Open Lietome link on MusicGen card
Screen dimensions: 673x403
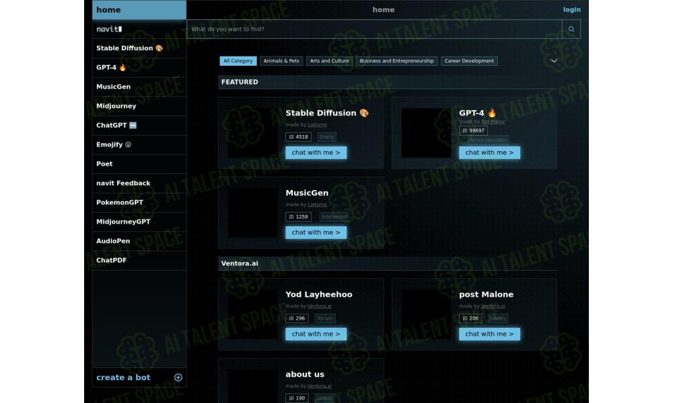tap(317, 204)
